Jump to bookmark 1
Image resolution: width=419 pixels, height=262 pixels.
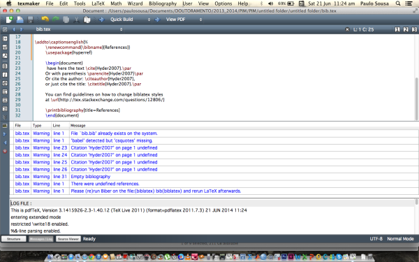(x=397, y=29)
